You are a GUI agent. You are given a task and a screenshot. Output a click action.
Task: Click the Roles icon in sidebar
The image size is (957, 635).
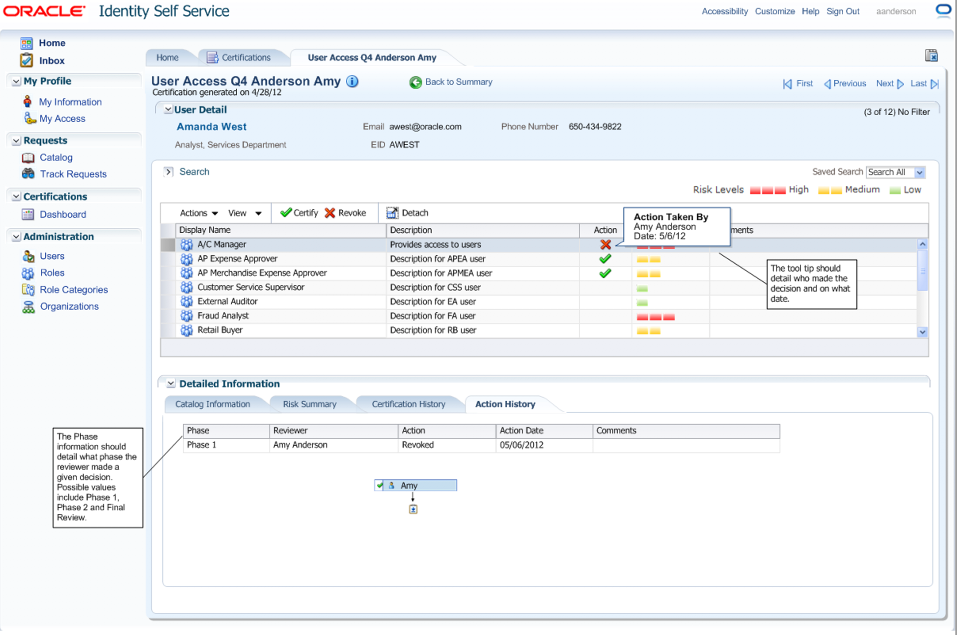(x=28, y=273)
